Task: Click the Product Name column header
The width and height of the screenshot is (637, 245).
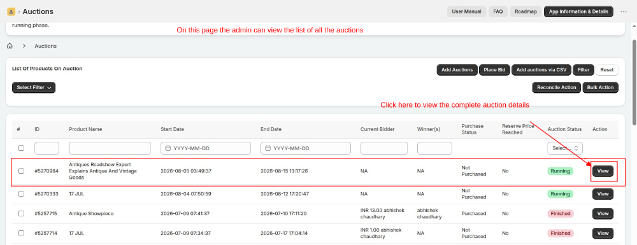Action: coord(85,129)
